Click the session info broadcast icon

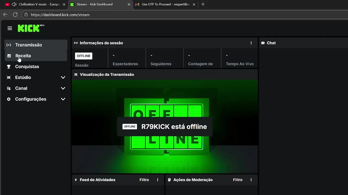click(x=76, y=43)
